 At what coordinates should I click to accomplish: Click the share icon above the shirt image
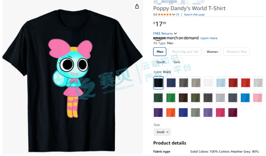coord(137,6)
